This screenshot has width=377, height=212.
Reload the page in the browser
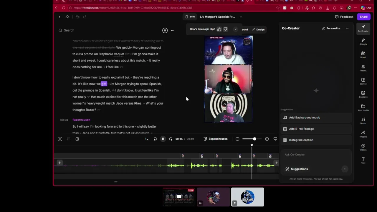tap(64, 8)
